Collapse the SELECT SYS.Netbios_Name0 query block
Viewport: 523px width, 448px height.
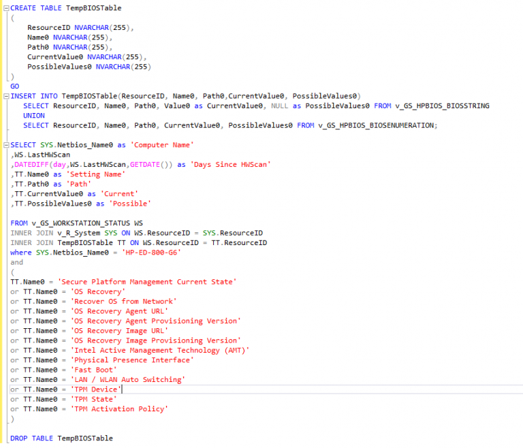pyautogui.click(x=5, y=145)
